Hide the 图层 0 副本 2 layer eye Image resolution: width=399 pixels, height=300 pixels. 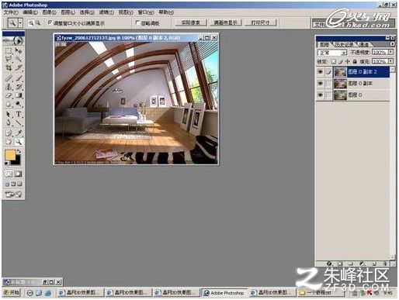click(x=321, y=72)
